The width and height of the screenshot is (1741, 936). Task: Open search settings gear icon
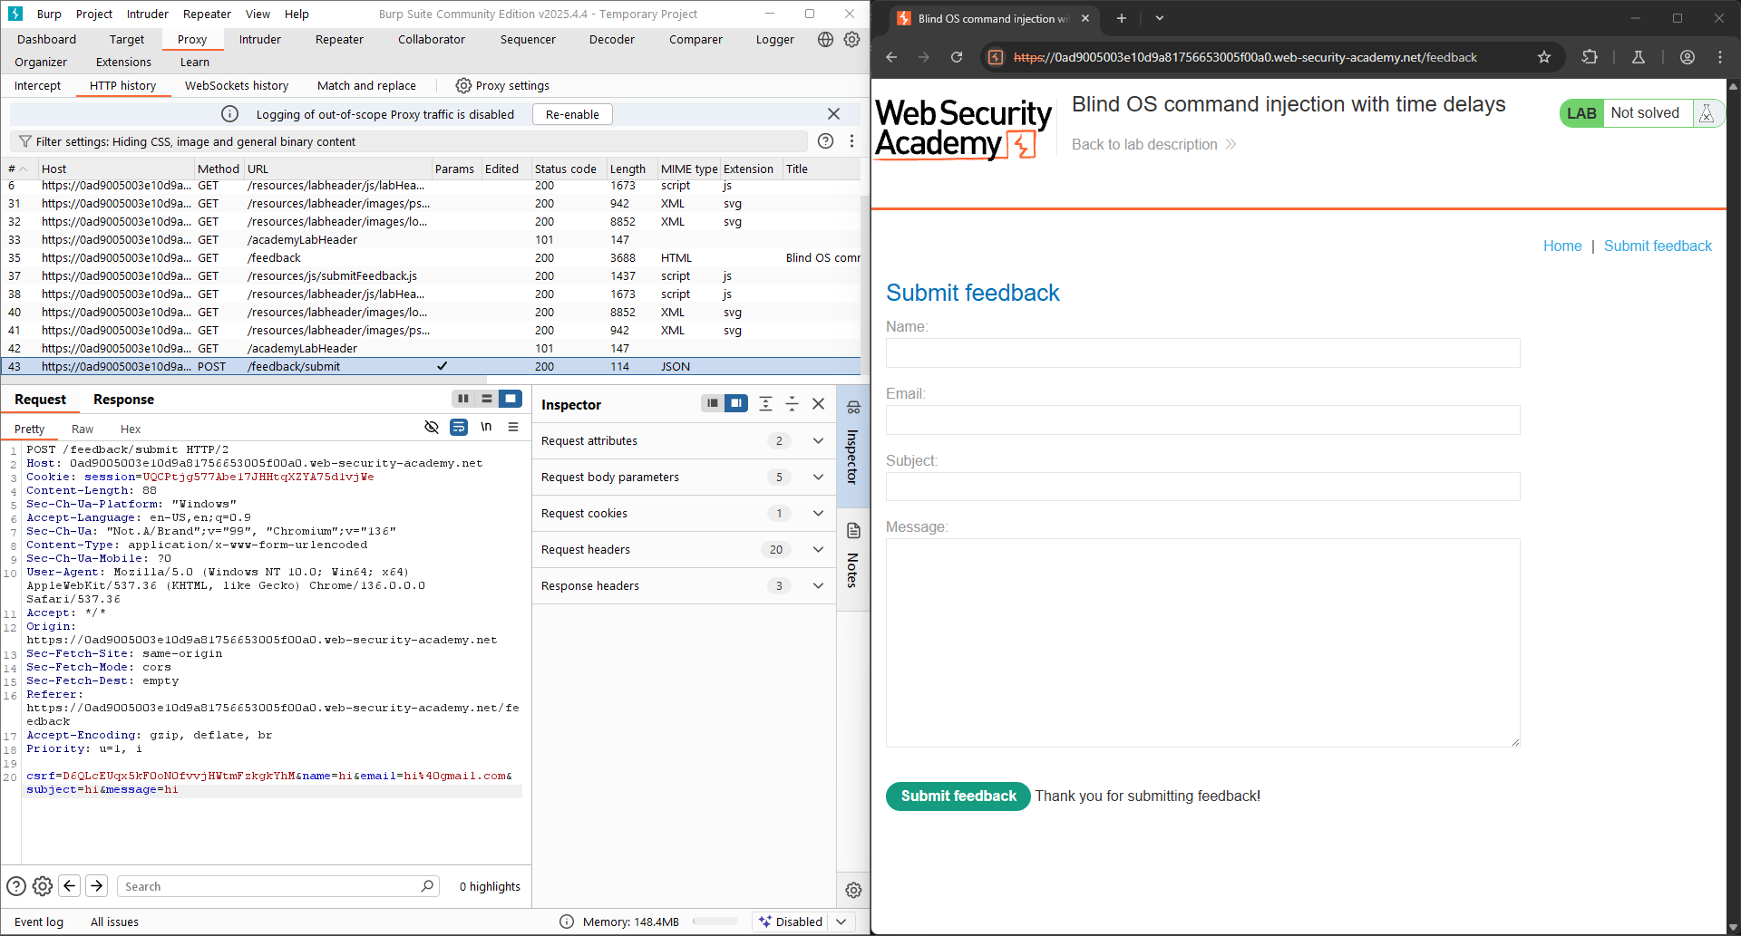pos(43,886)
